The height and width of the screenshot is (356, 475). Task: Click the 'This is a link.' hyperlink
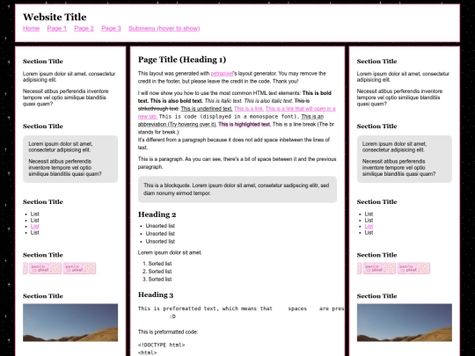[249, 109]
